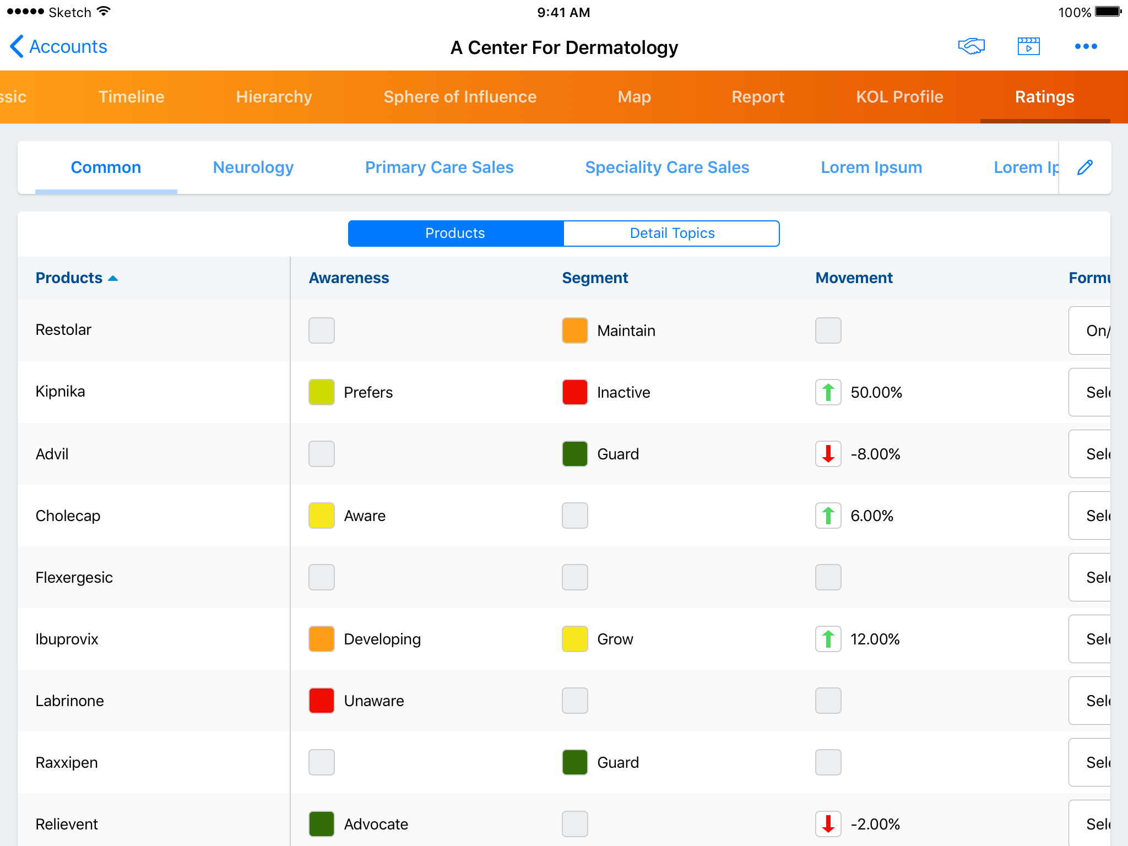
Task: Click Kipnika's green up movement arrow
Action: click(x=828, y=392)
